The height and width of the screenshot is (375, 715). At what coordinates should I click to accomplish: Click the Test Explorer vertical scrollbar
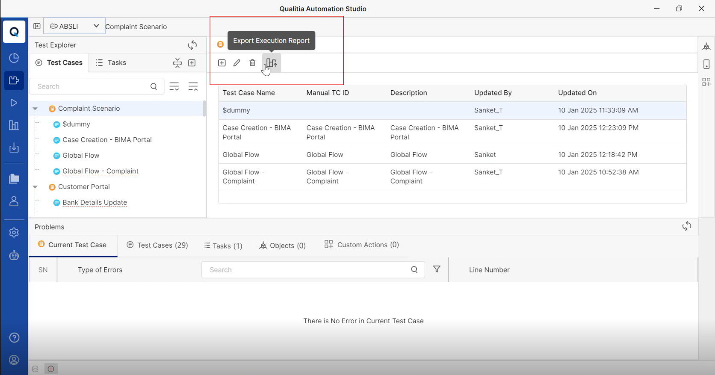[204, 109]
